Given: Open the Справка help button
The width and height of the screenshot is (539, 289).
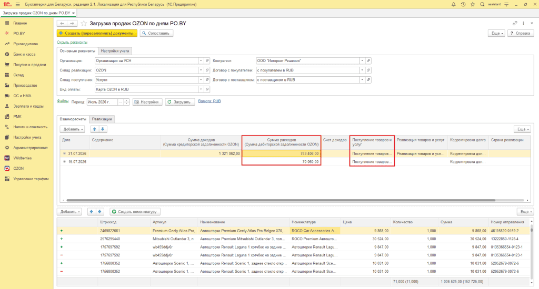Looking at the screenshot, I should point(521,33).
